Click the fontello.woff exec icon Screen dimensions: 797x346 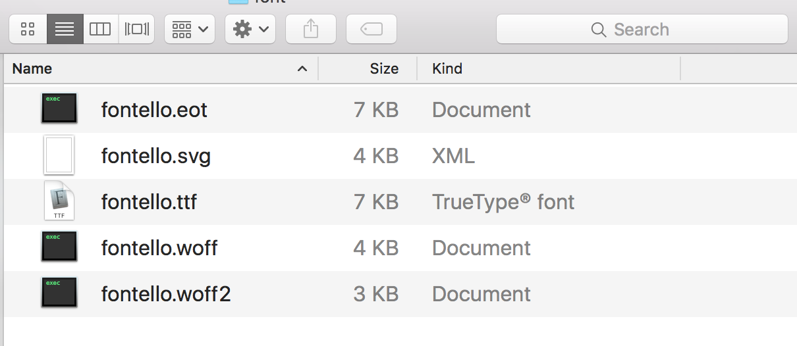[x=59, y=247]
